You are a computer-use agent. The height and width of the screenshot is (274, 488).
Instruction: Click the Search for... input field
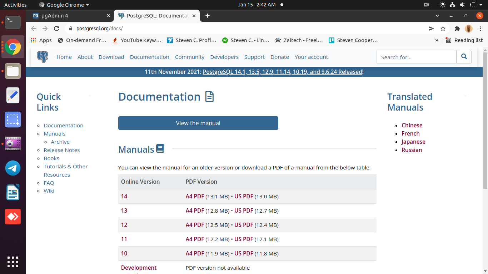[417, 57]
